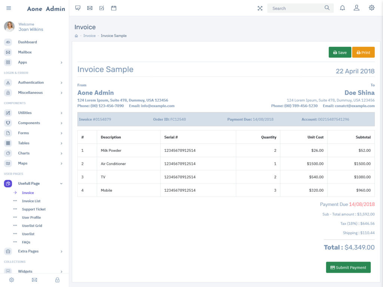Viewport: 383px width, 287px height.
Task: Expand the Authentication submenu chevron
Action: click(61, 83)
